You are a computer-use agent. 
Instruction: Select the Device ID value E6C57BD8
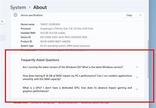pos(64,37)
